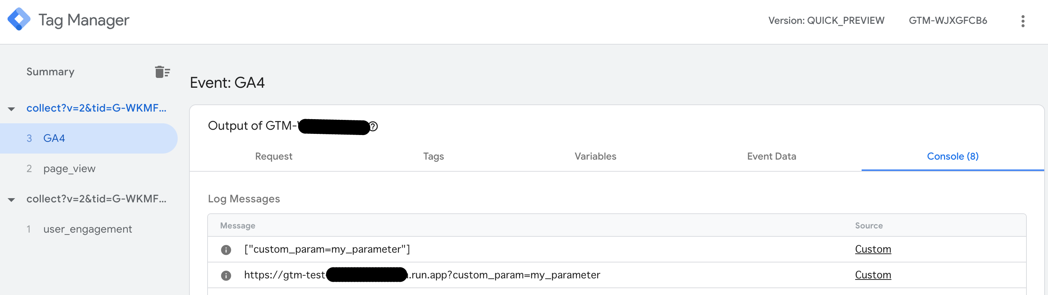Open the Request tab
The width and height of the screenshot is (1048, 295).
273,156
